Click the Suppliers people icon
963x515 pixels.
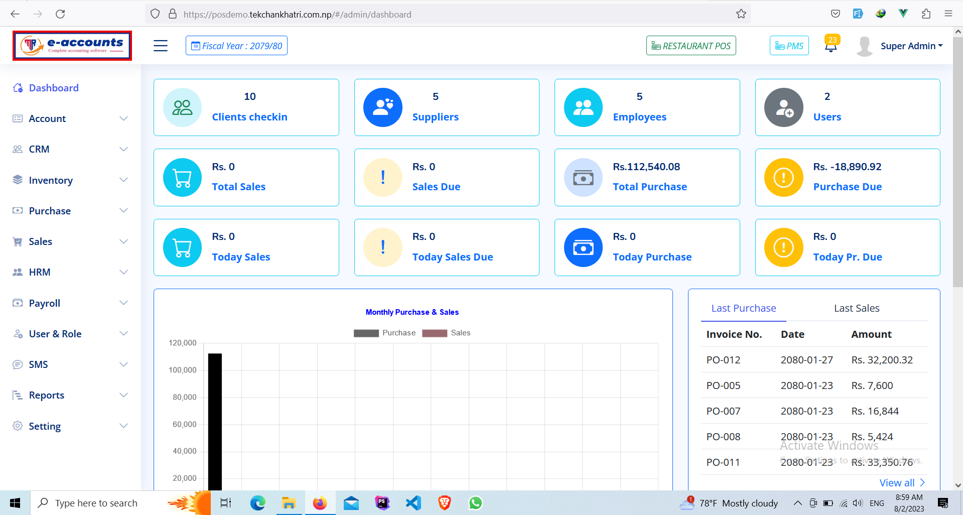click(383, 107)
